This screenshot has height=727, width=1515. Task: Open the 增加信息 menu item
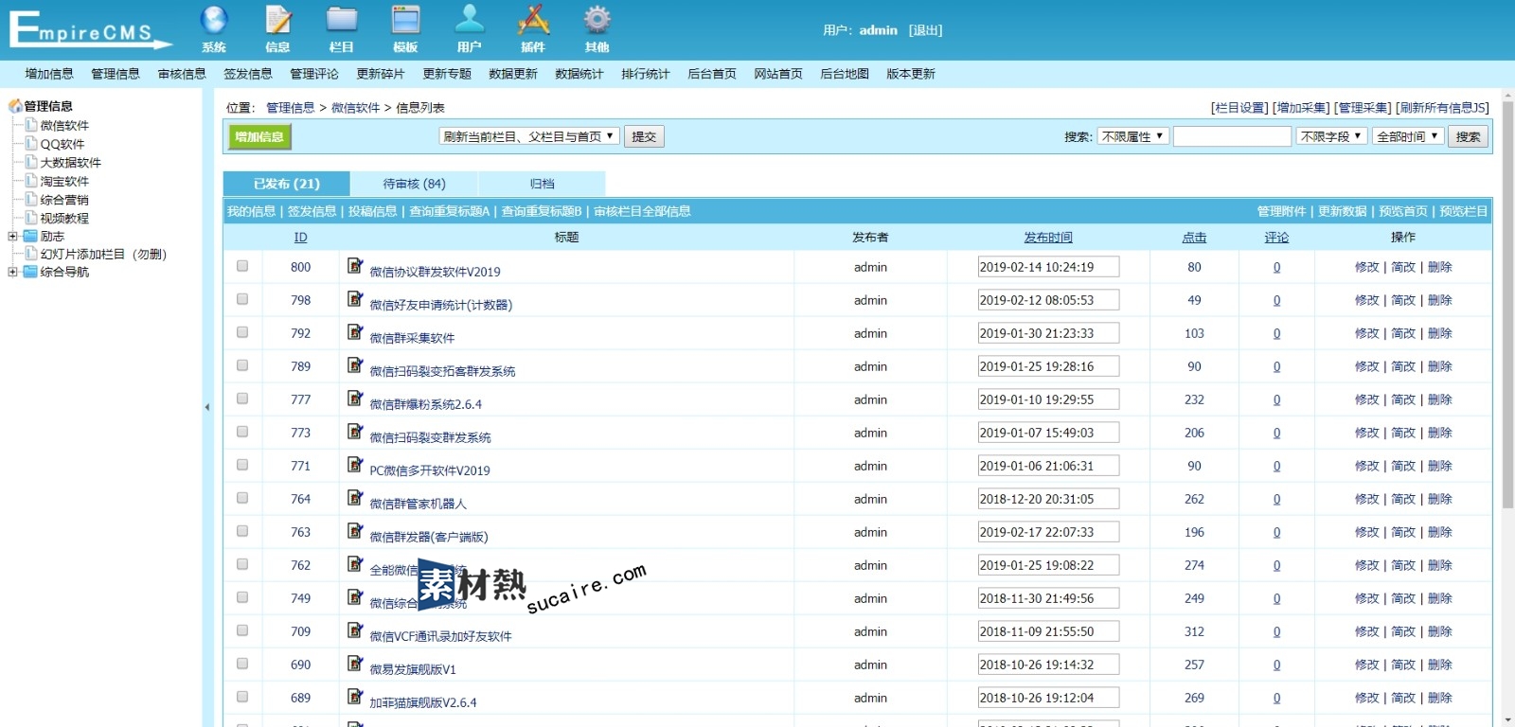[x=49, y=74]
